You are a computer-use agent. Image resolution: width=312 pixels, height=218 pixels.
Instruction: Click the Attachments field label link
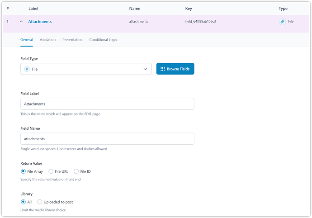pos(40,22)
